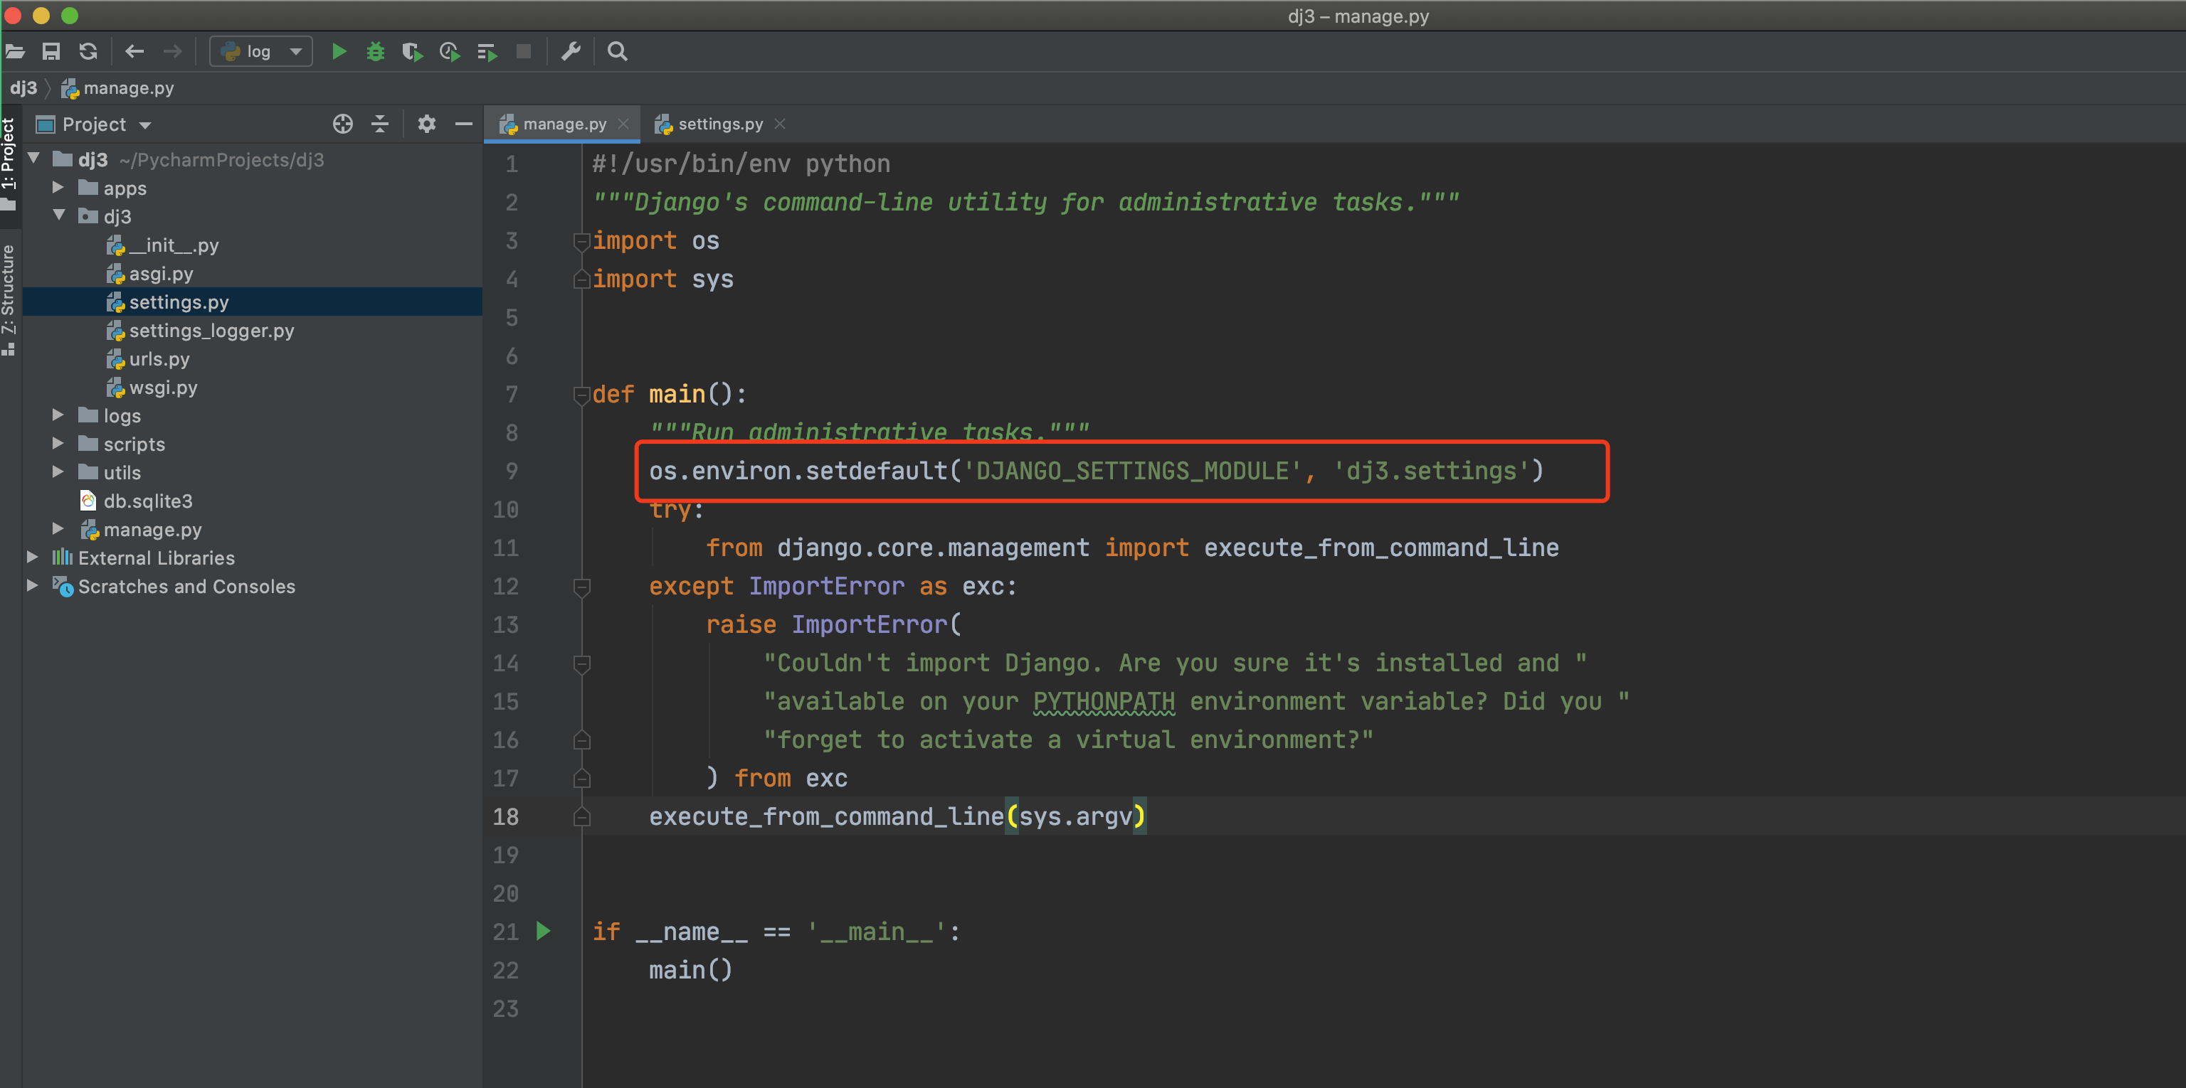Save all files with the floppy disk icon
The image size is (2186, 1088).
tap(52, 52)
